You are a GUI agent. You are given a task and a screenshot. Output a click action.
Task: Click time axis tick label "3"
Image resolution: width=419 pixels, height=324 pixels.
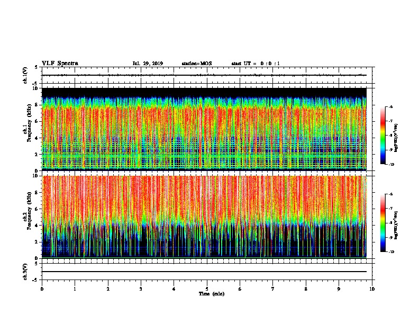coord(141,289)
